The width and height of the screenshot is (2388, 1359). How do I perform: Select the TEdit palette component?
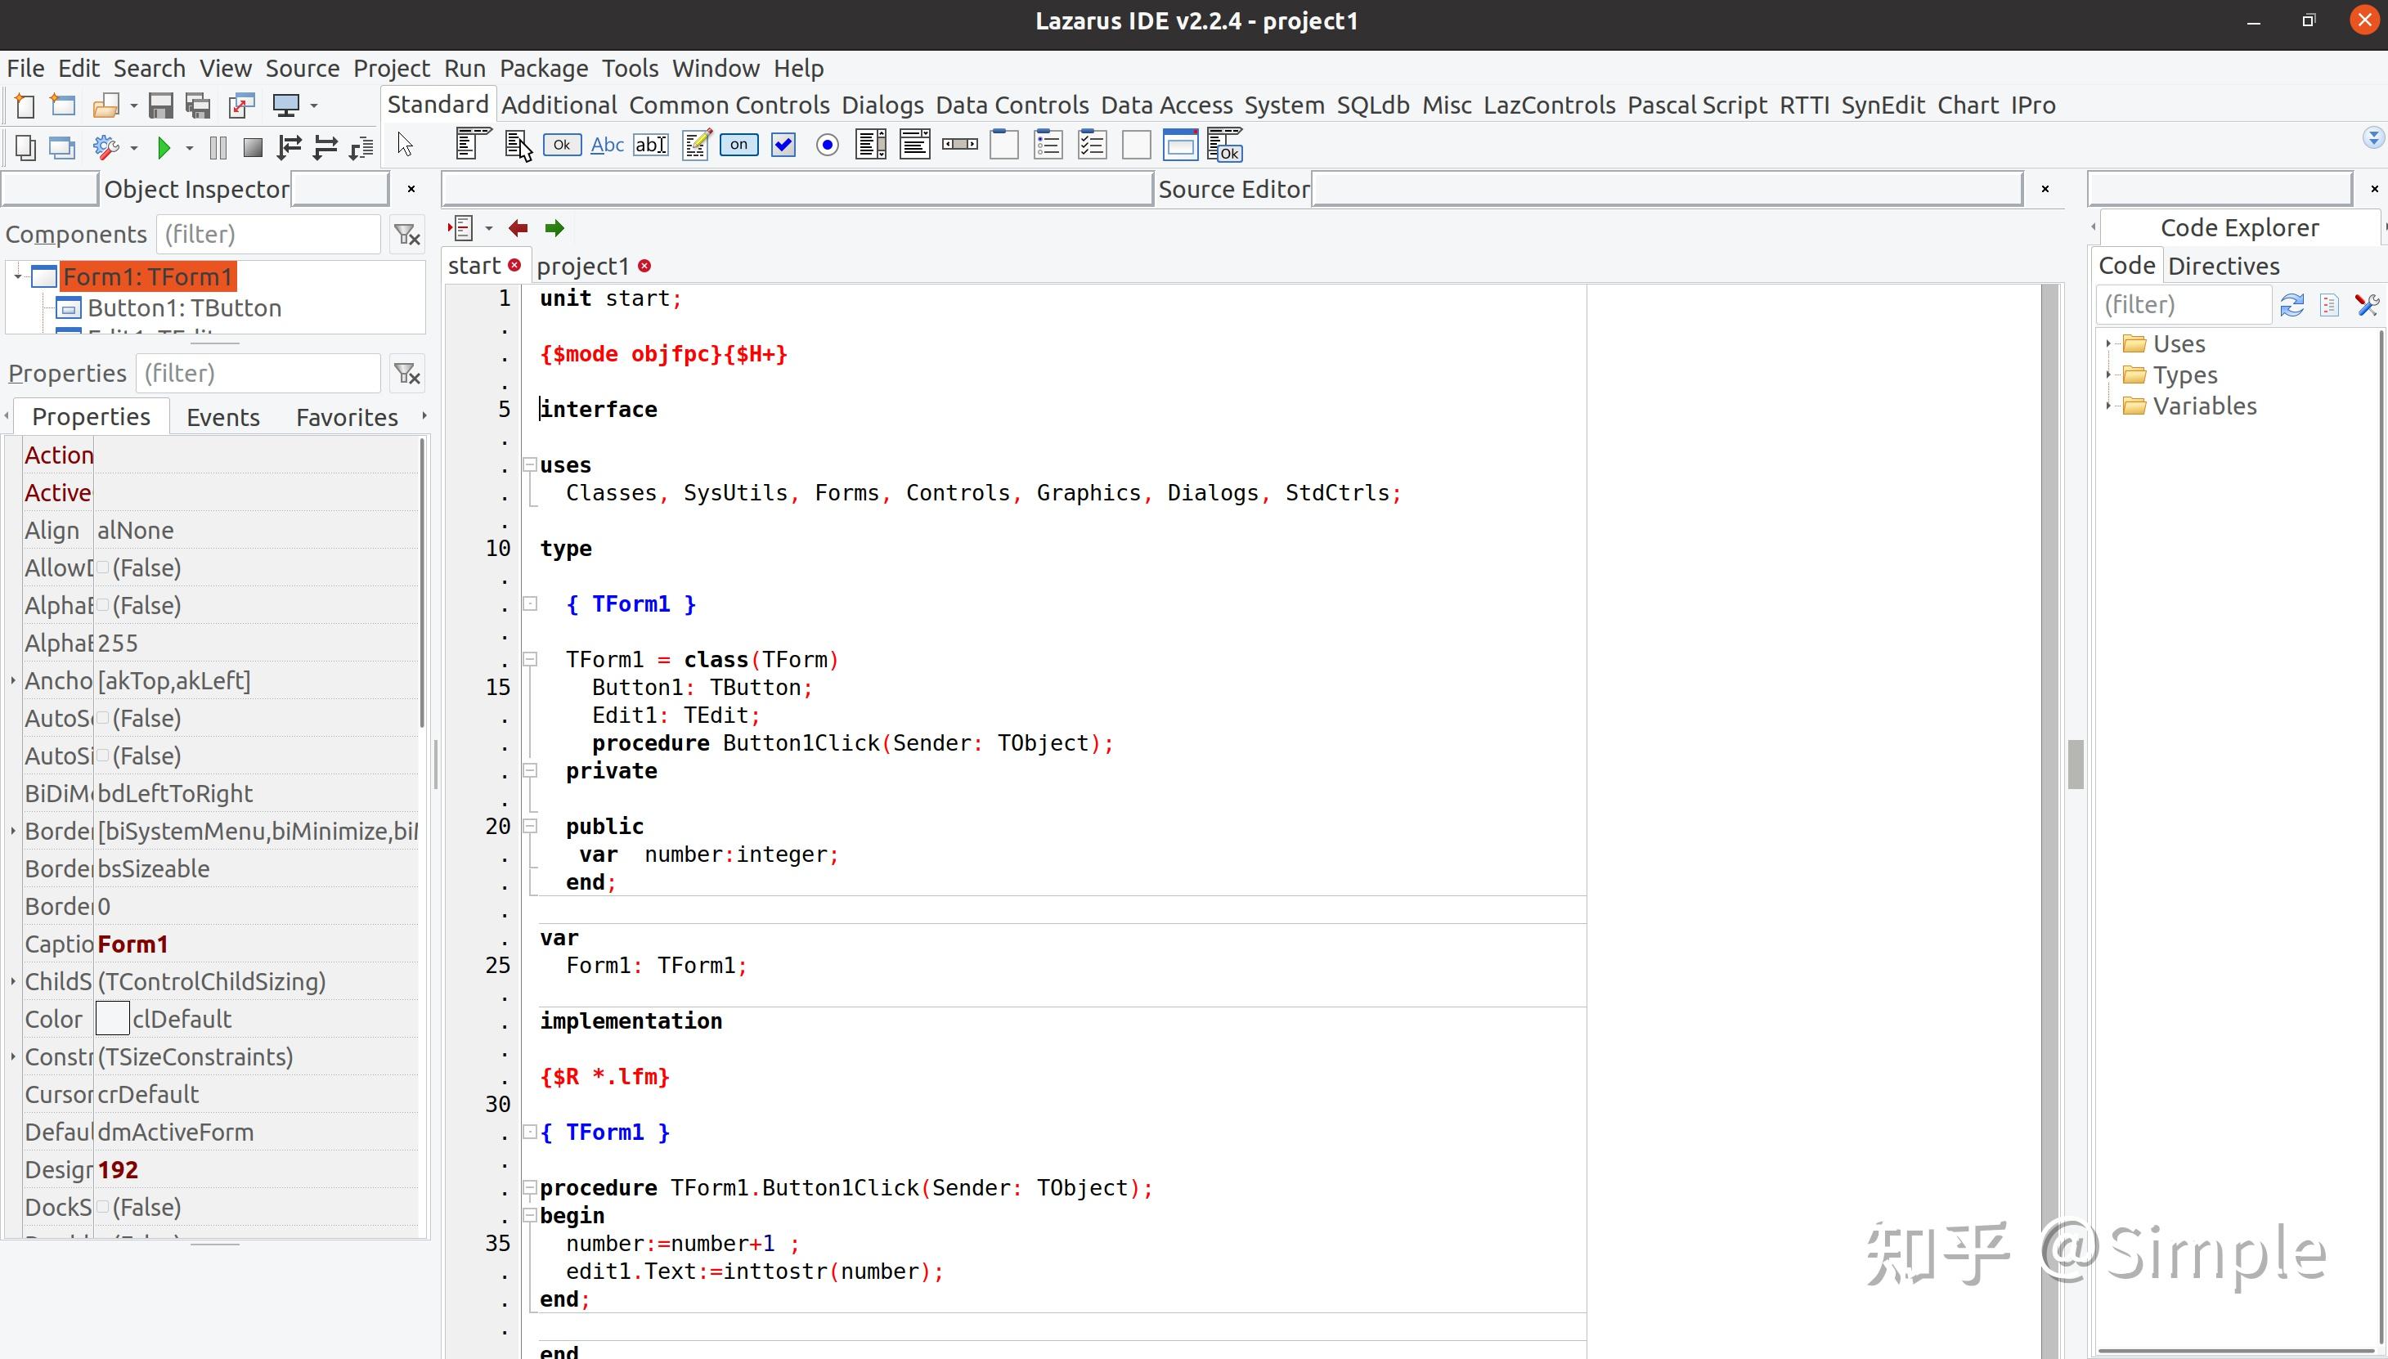(x=651, y=145)
